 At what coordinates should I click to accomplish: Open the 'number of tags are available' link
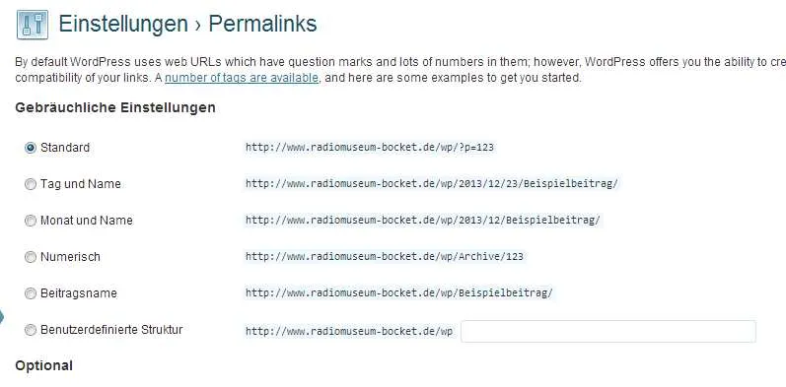(x=241, y=78)
